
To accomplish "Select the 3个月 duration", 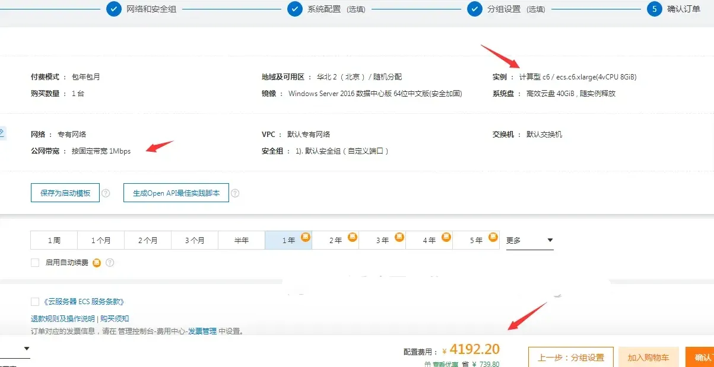I will click(195, 240).
